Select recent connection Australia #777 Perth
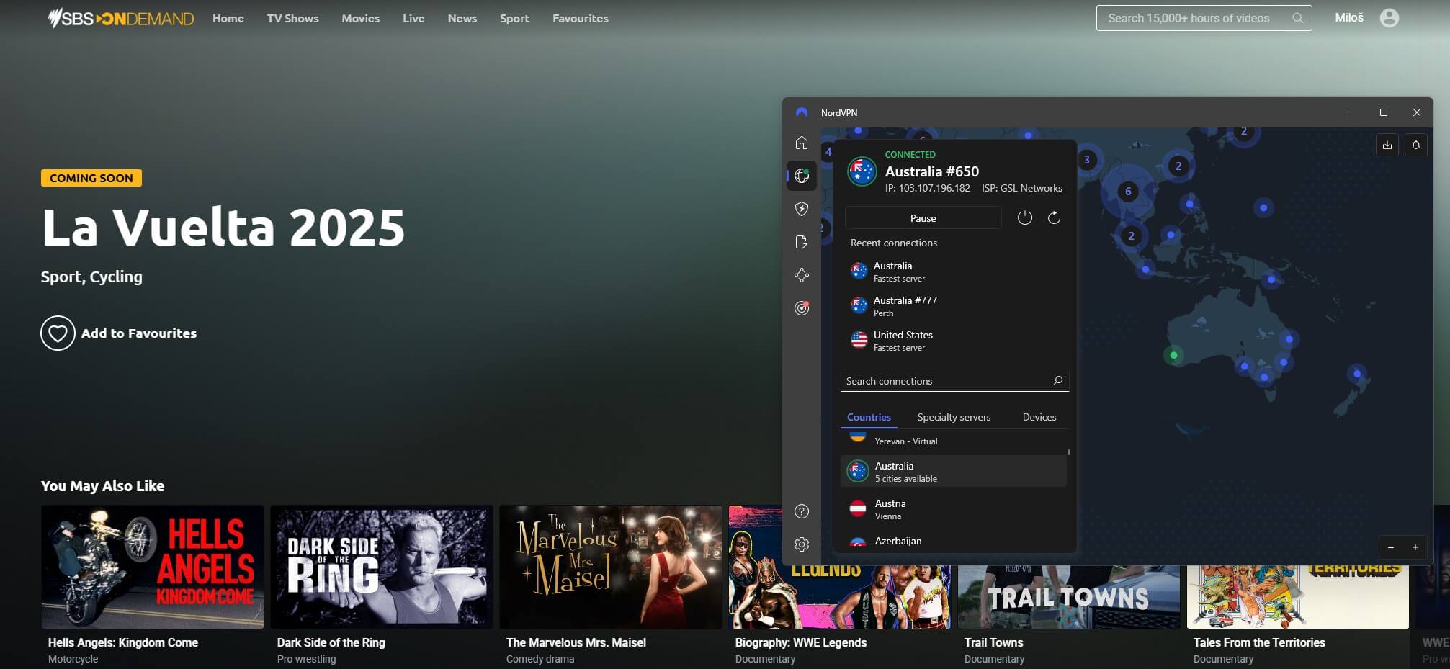1450x669 pixels. [954, 306]
